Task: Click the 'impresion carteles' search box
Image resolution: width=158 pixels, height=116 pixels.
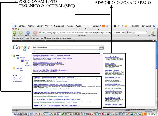Action: pos(65,47)
